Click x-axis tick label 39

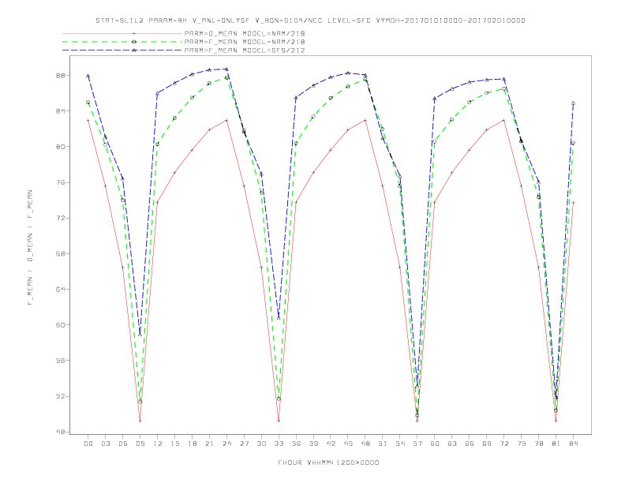[x=314, y=444]
